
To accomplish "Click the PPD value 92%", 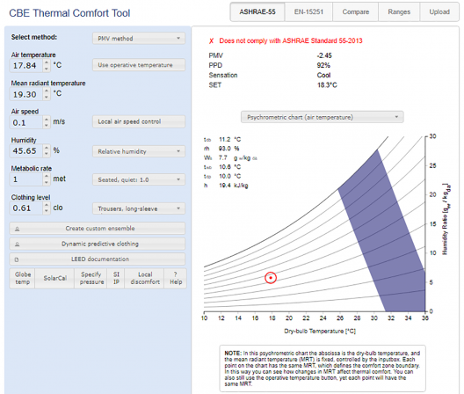I will [x=323, y=65].
